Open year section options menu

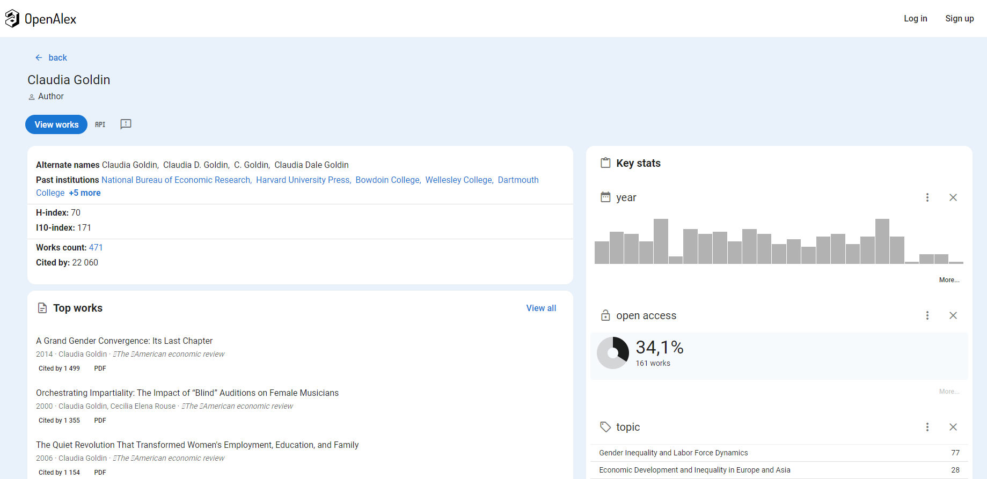coord(927,197)
